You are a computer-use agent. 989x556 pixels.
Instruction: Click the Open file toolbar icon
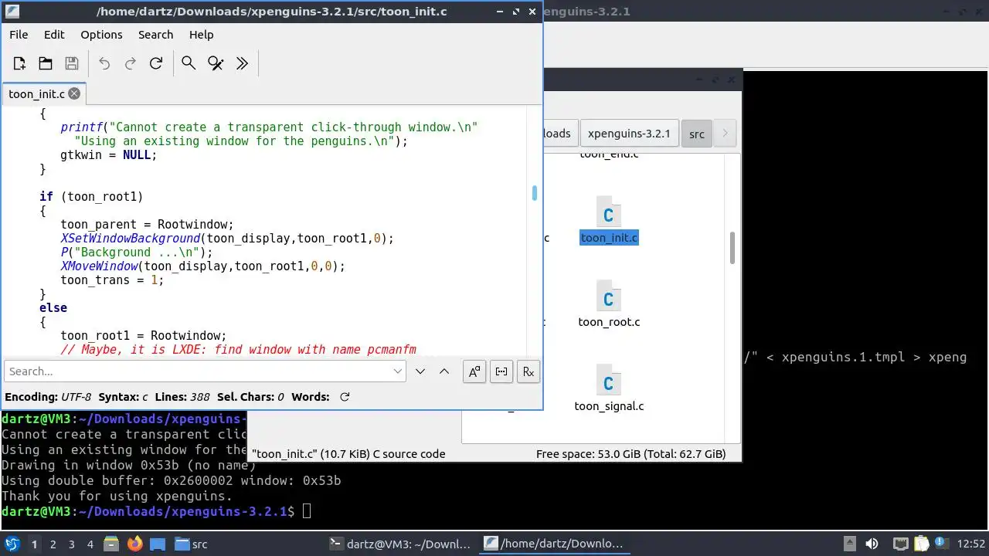pyautogui.click(x=46, y=63)
